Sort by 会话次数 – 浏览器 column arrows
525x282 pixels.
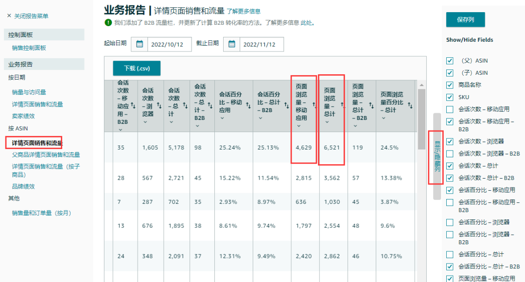(x=160, y=104)
